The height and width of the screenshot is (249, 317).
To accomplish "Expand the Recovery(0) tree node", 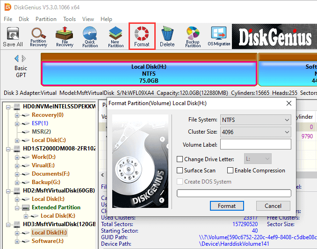I will point(17,115).
